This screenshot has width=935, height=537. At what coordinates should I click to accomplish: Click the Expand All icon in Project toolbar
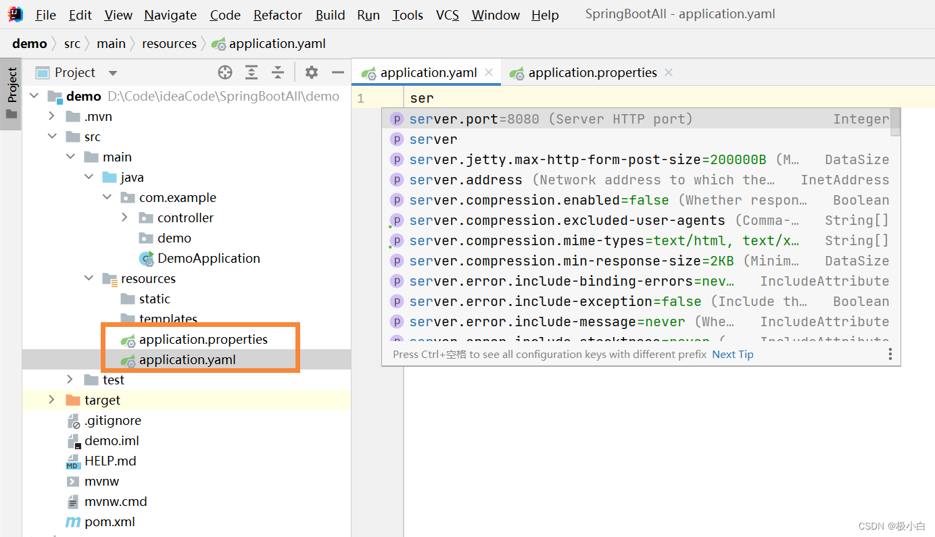(x=251, y=72)
